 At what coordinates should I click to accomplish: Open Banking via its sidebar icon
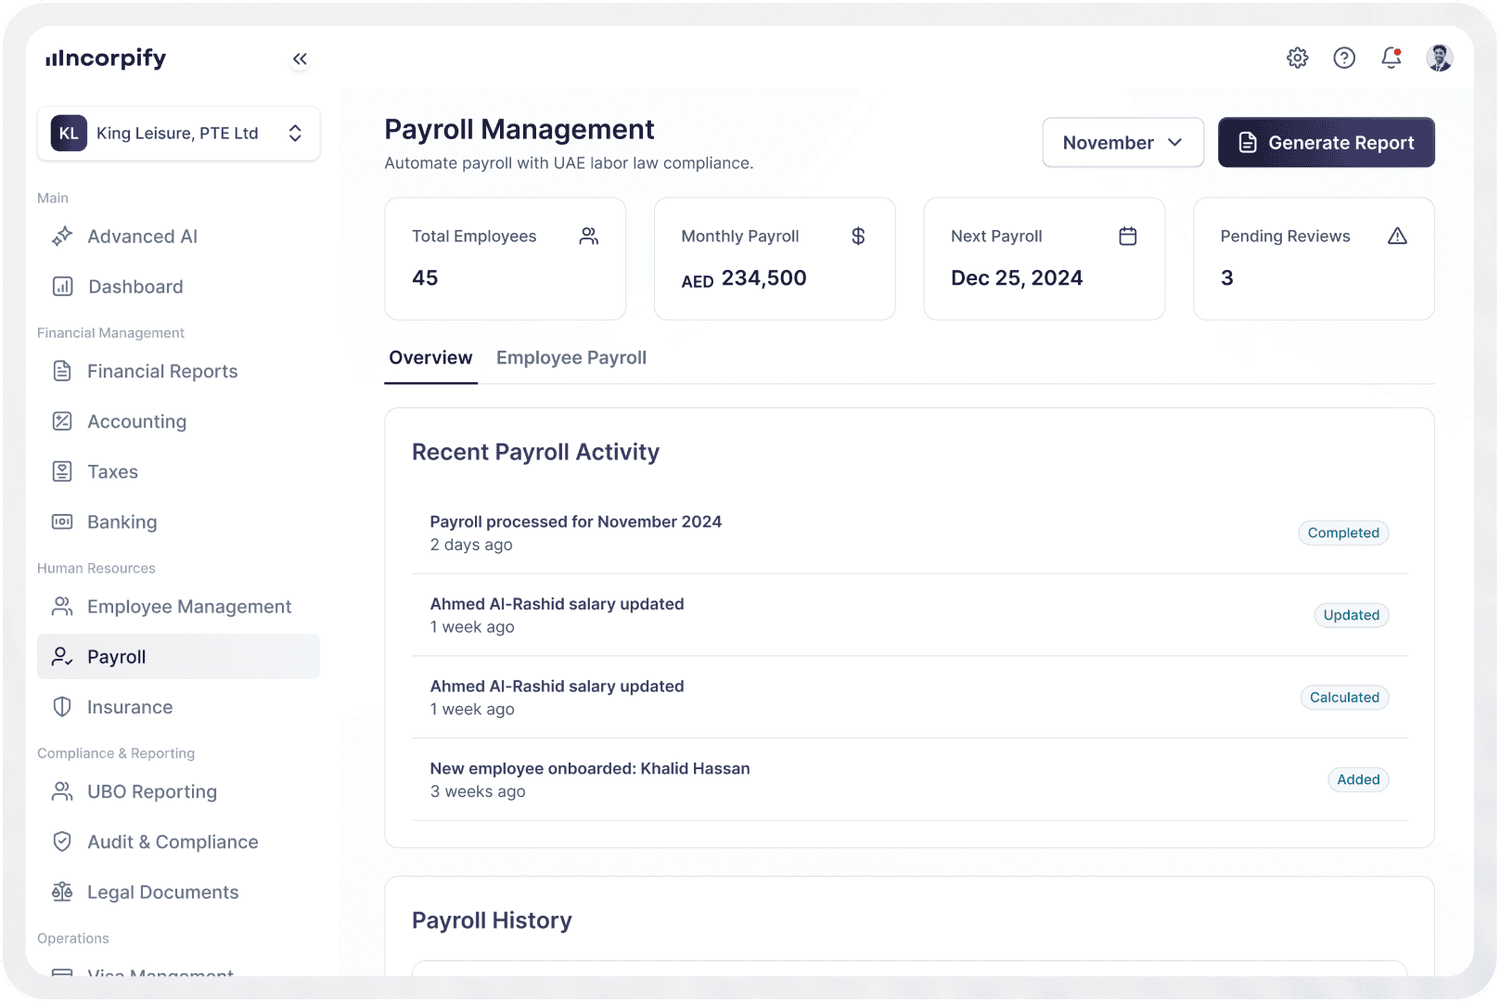[x=61, y=521]
